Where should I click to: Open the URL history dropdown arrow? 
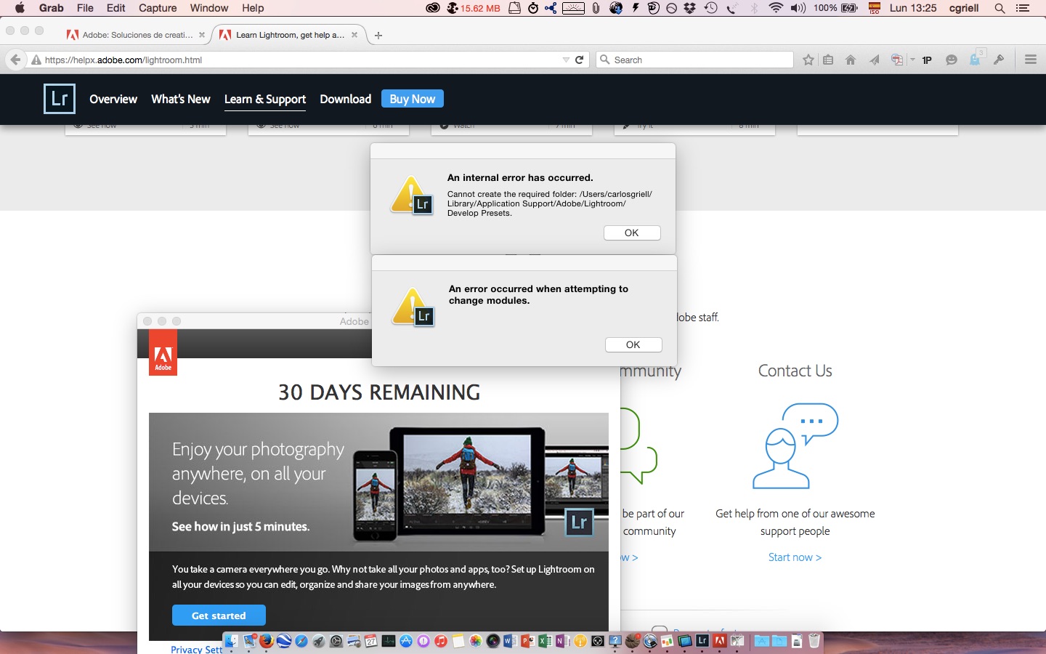566,60
